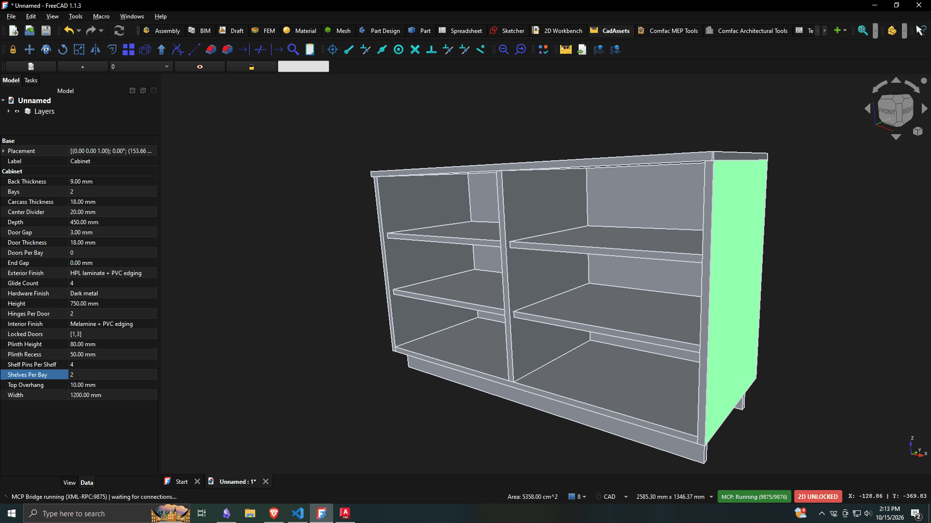This screenshot has width=931, height=523.
Task: Open the layer number combo box showing 0
Action: pyautogui.click(x=141, y=67)
